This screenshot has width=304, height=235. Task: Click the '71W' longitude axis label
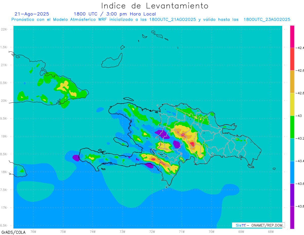(182, 231)
